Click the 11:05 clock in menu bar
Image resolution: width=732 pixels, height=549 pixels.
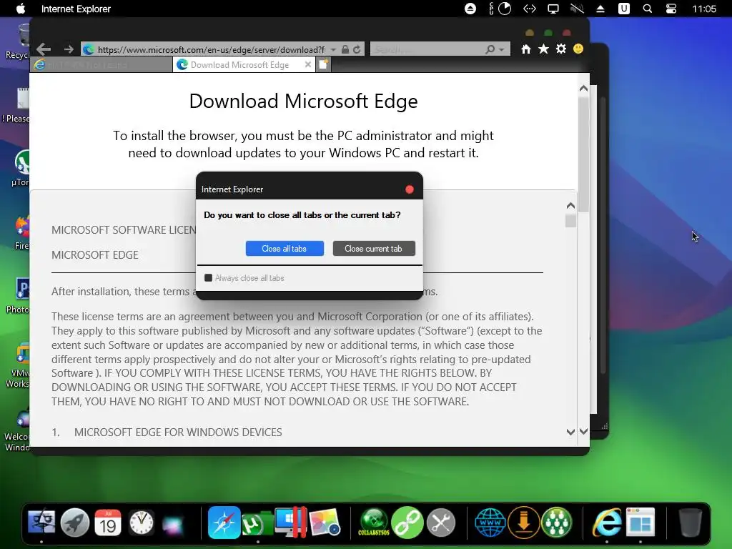click(704, 9)
